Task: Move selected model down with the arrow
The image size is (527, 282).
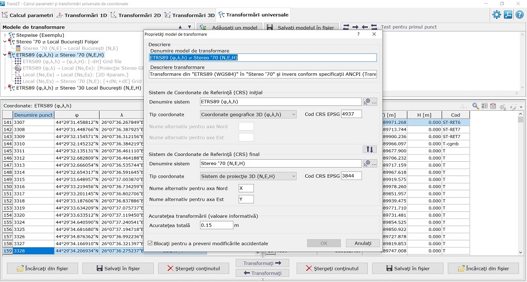Action: click(189, 27)
